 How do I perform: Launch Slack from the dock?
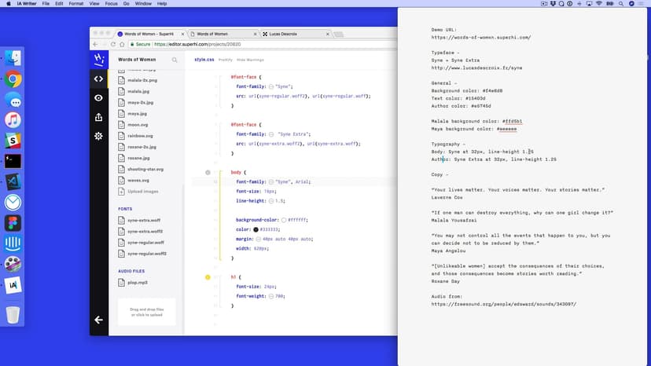13,140
